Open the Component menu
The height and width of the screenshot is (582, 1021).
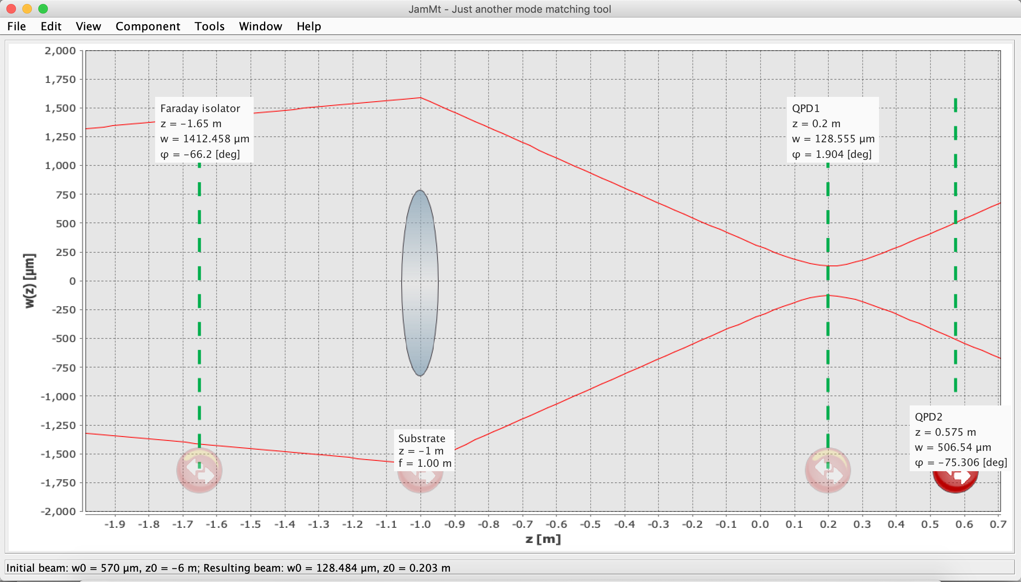coord(148,26)
